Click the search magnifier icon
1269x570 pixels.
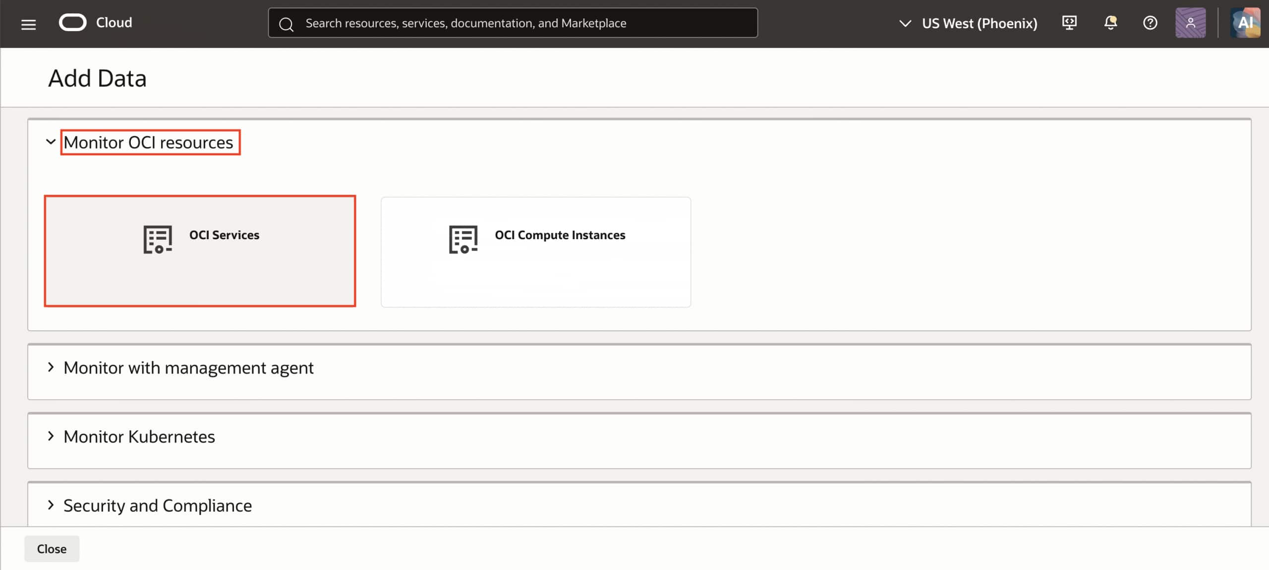click(286, 24)
